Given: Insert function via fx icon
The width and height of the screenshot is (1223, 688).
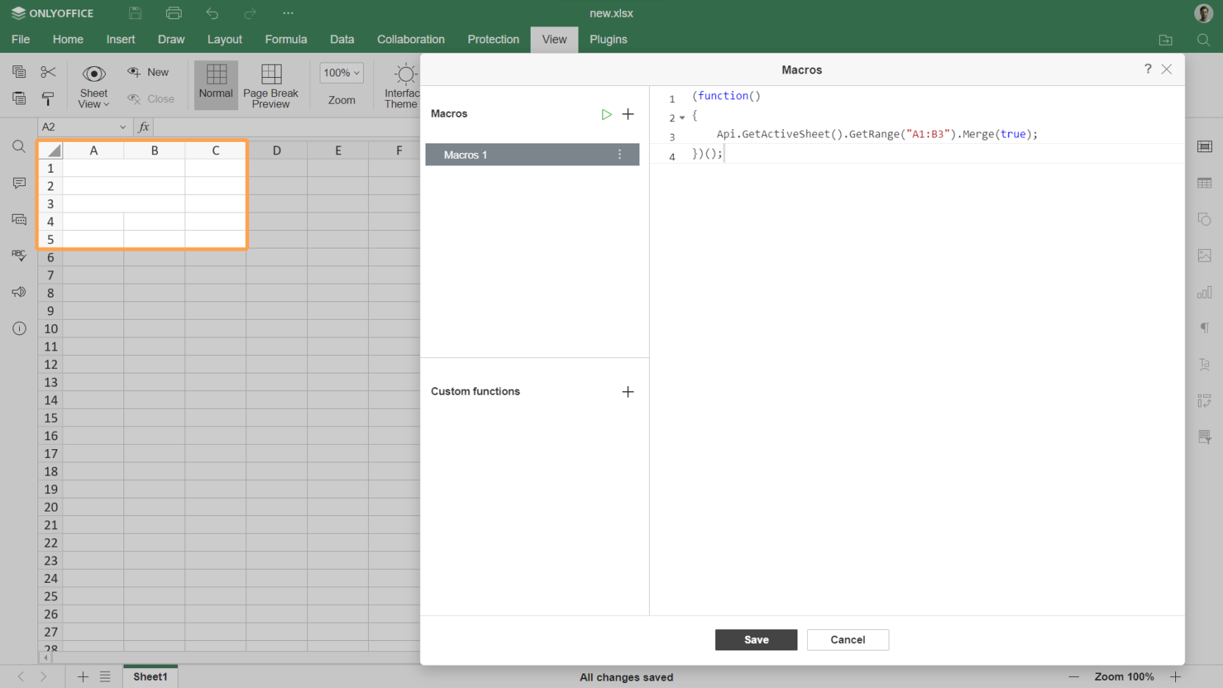Looking at the screenshot, I should coord(144,127).
